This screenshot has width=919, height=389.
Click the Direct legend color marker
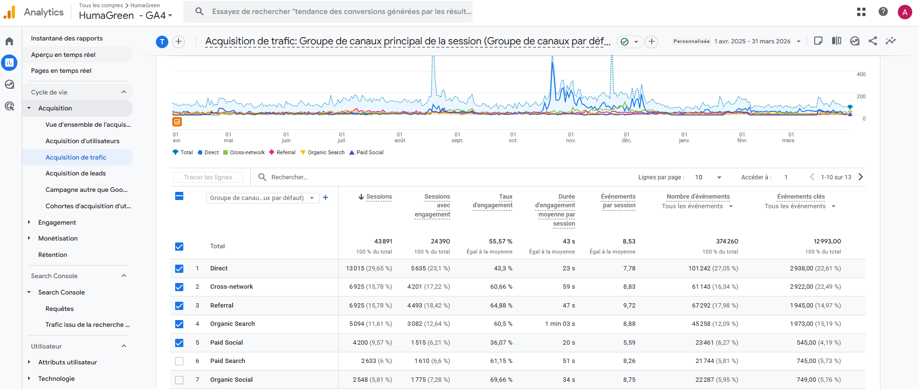pyautogui.click(x=200, y=152)
